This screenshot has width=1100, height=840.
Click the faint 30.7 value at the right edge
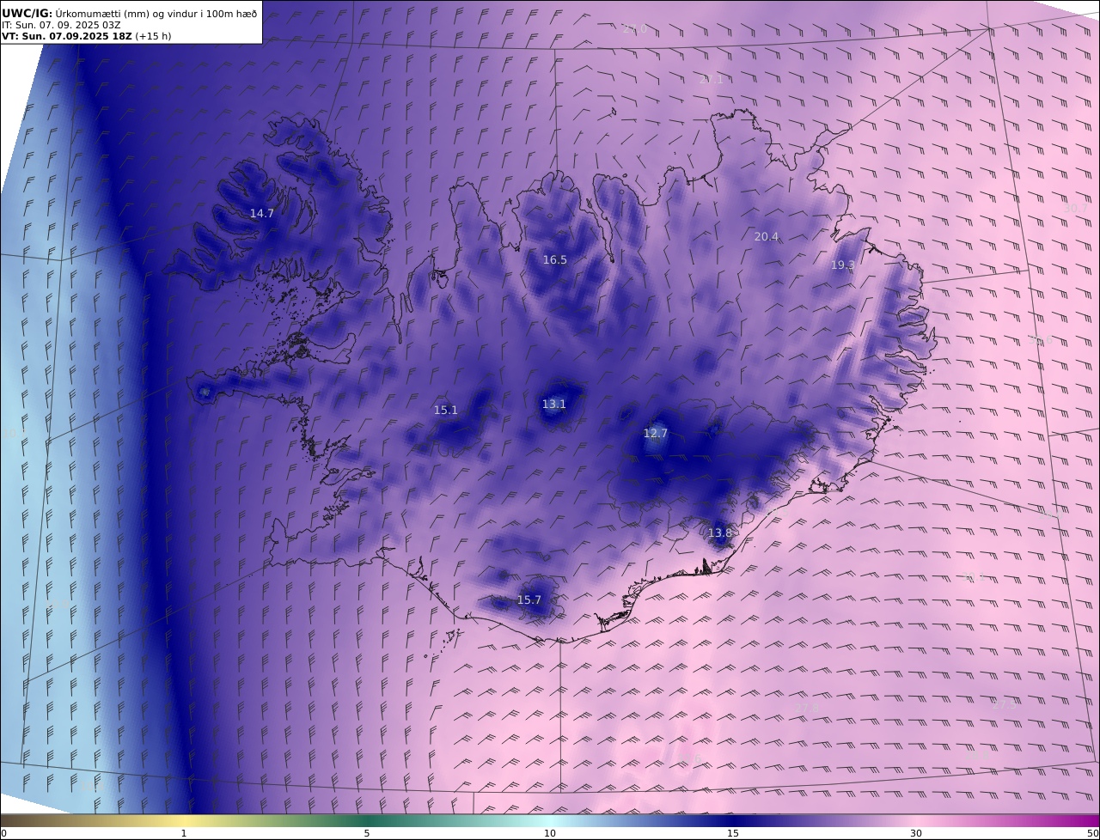1075,208
